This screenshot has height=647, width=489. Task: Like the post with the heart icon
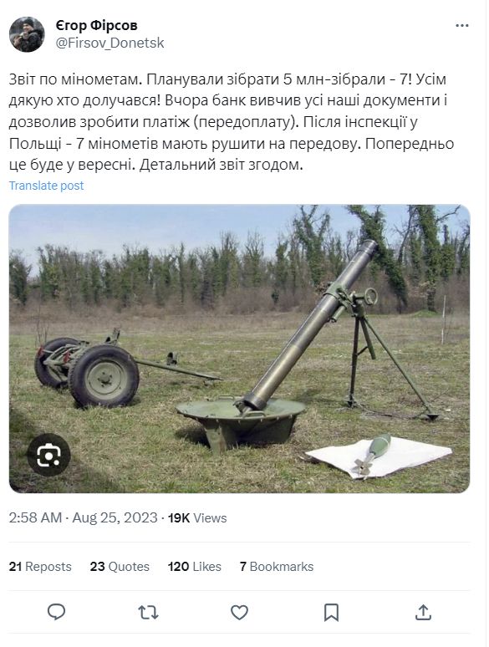(x=239, y=613)
